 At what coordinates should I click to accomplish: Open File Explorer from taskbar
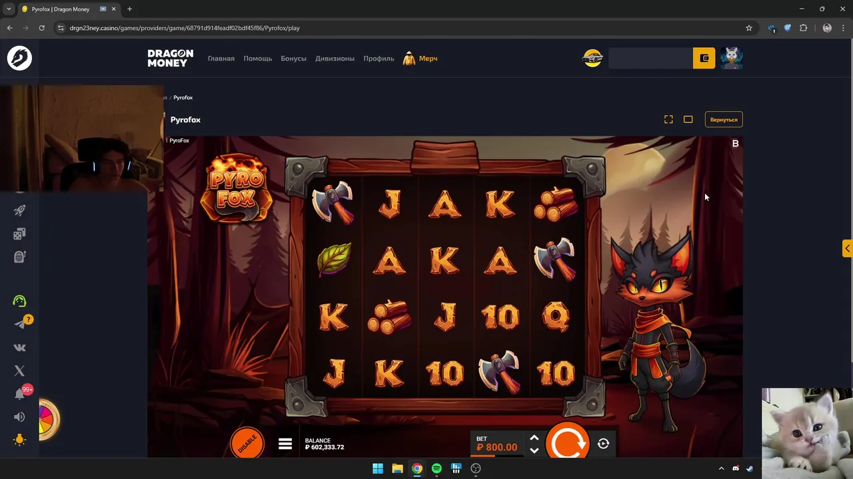pos(397,468)
